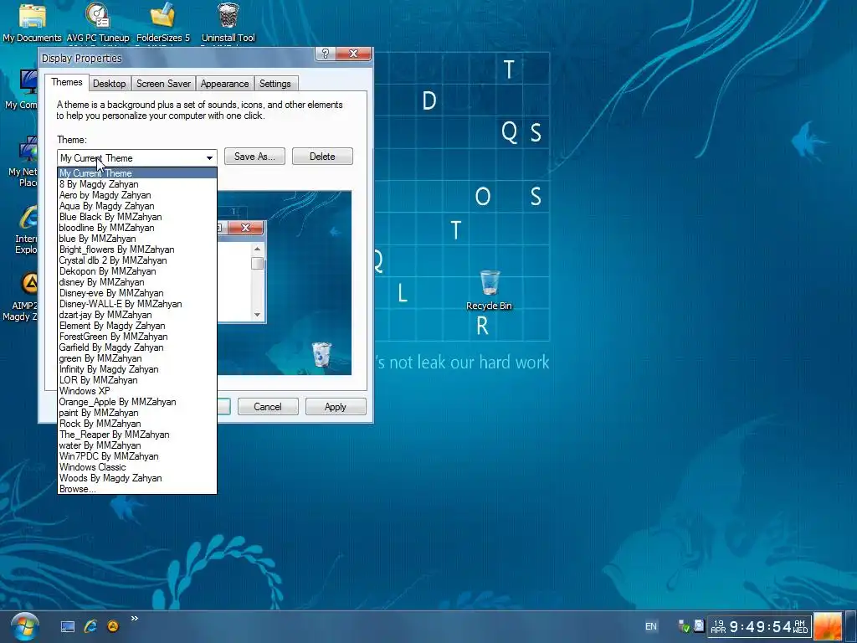The image size is (857, 643).
Task: Click the orange flower gadget on the taskbar
Action: coord(828,627)
